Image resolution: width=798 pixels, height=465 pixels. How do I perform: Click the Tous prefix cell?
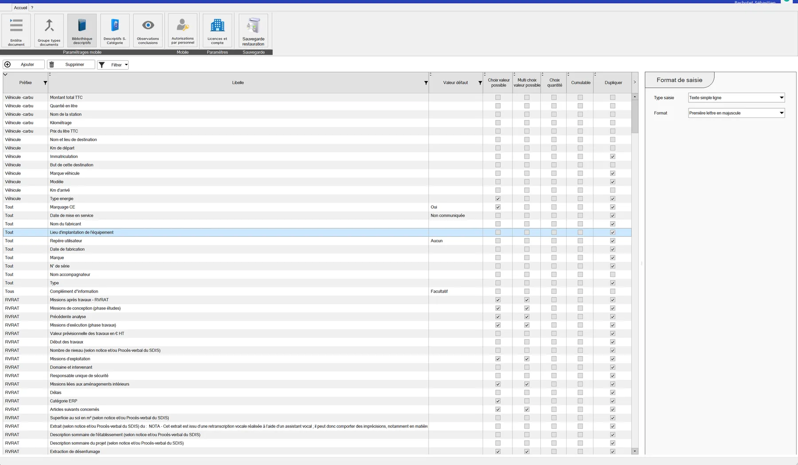pos(25,291)
